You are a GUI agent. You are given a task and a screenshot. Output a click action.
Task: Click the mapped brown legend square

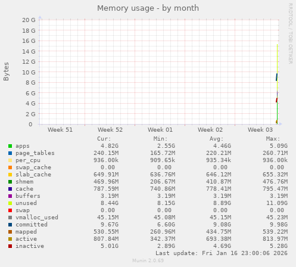(10, 232)
